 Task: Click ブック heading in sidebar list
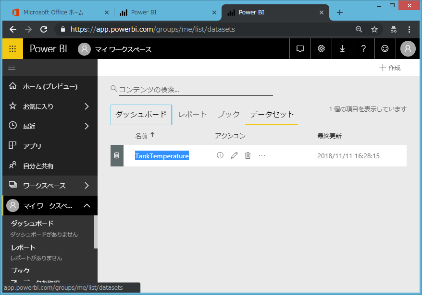[x=21, y=270]
